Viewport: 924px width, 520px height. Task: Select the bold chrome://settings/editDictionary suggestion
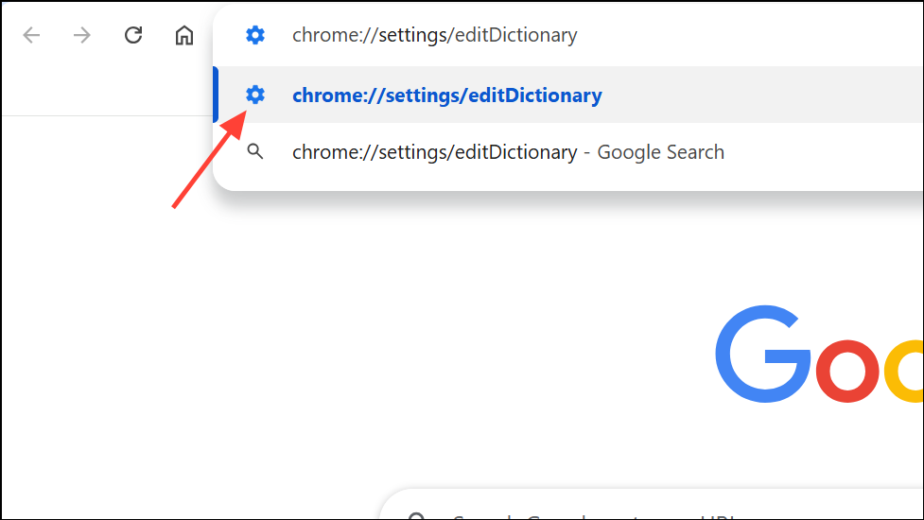click(446, 95)
